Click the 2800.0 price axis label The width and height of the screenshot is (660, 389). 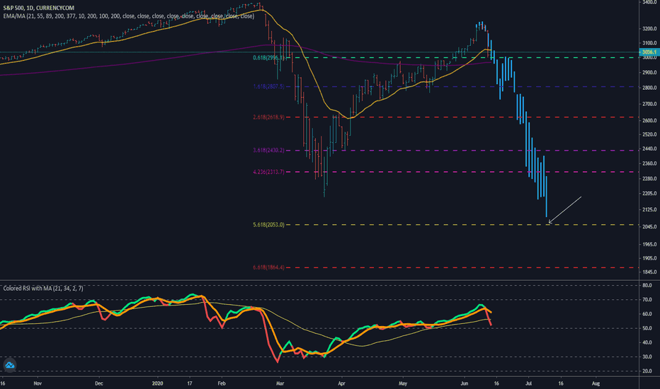[650, 88]
